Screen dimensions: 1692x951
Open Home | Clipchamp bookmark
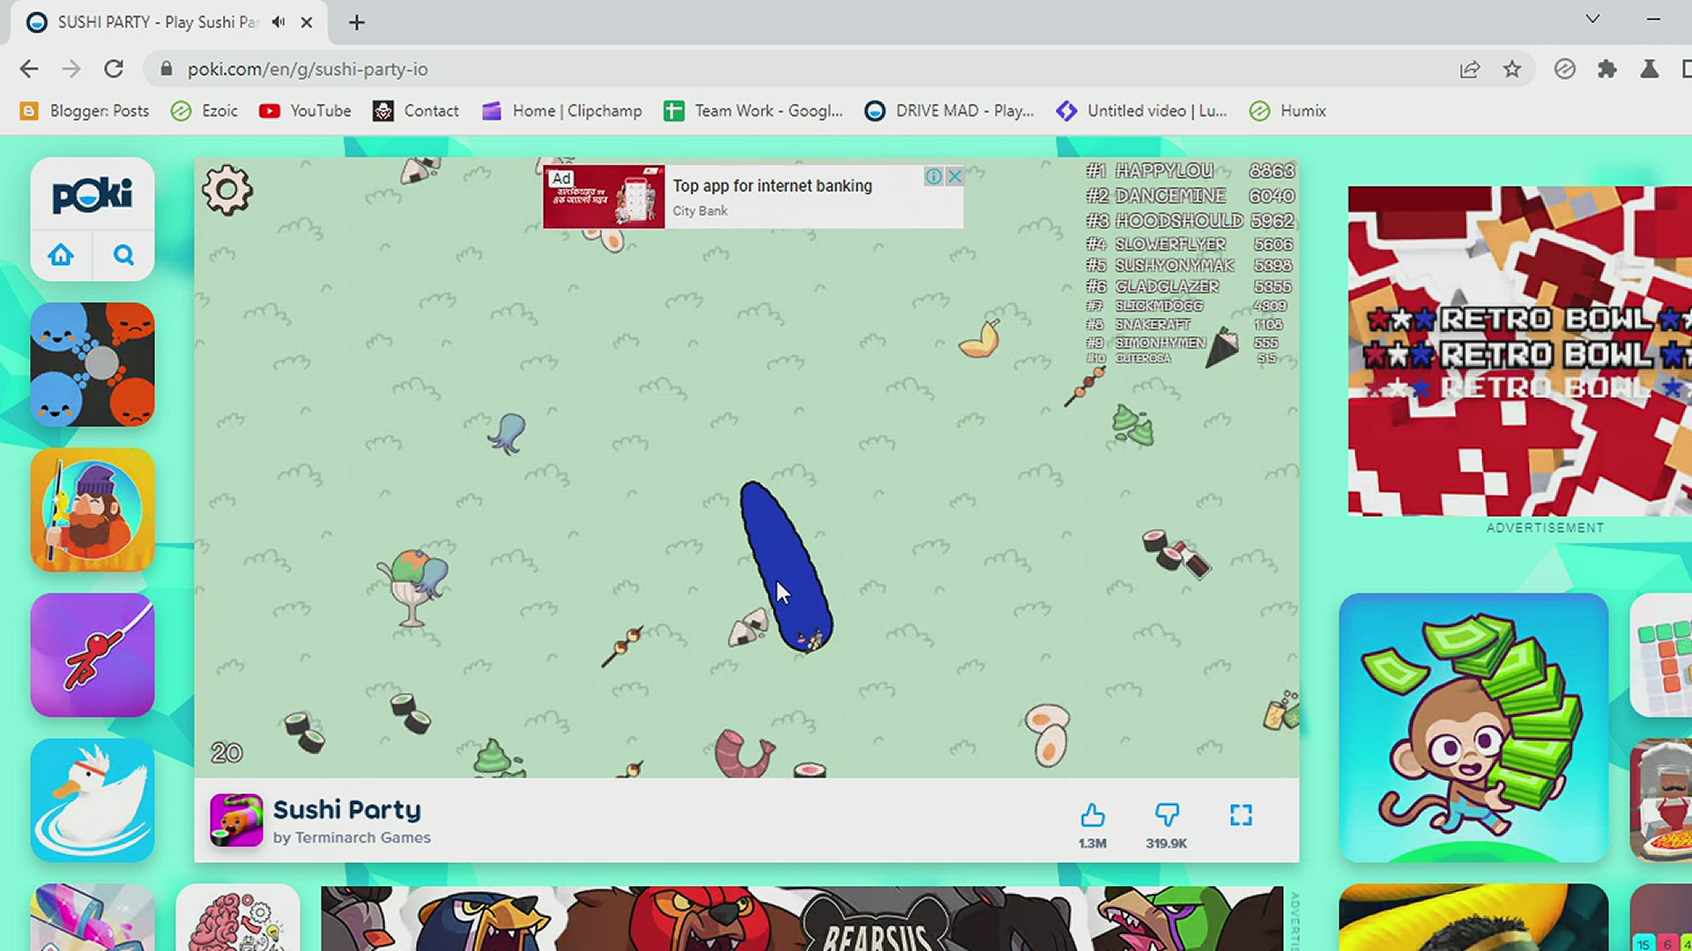coord(562,111)
